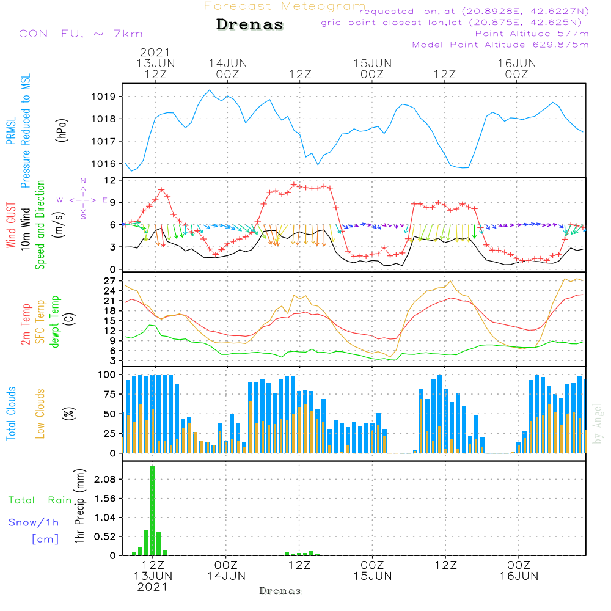Select the Model Point Altitude 629.875m text
Viewport: 611px width, 611px height.
point(500,45)
